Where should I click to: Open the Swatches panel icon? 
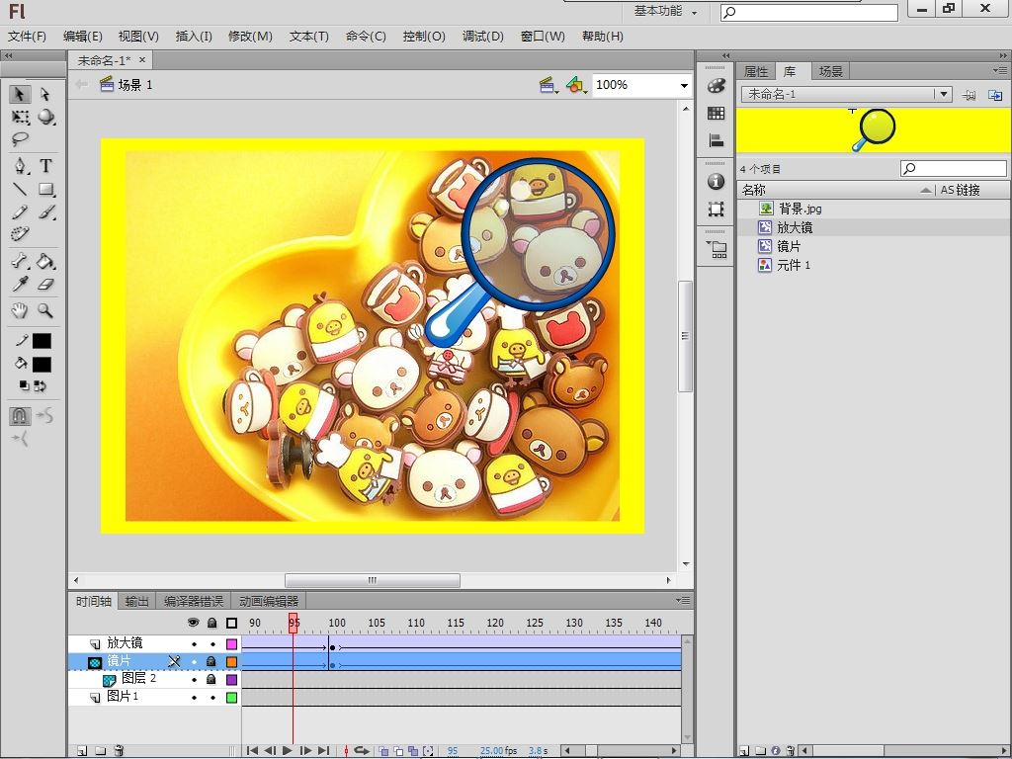coord(716,113)
